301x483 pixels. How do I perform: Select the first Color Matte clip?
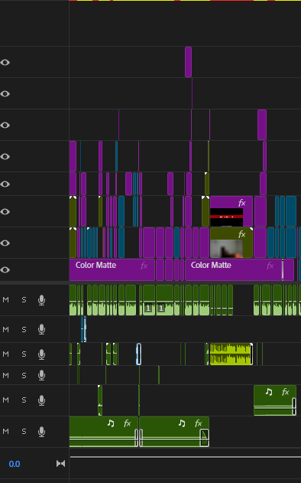tap(112, 270)
